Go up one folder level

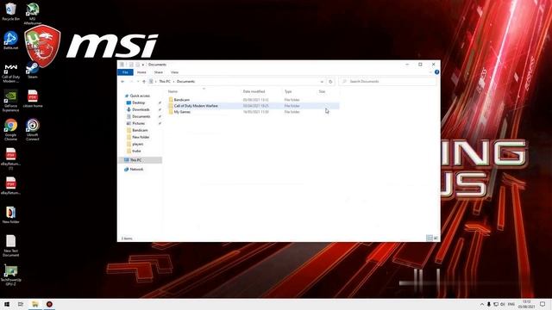point(144,82)
